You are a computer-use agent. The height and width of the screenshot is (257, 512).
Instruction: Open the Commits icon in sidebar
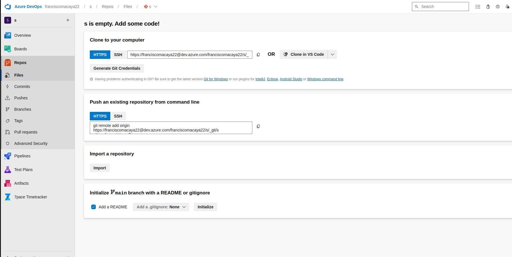coord(8,87)
